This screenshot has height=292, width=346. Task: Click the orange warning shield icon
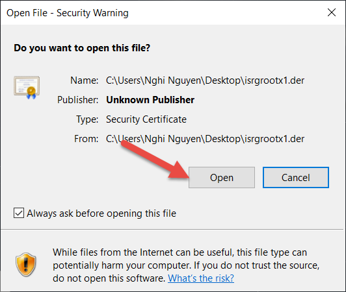pos(26,264)
